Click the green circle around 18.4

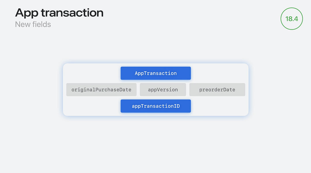[291, 19]
